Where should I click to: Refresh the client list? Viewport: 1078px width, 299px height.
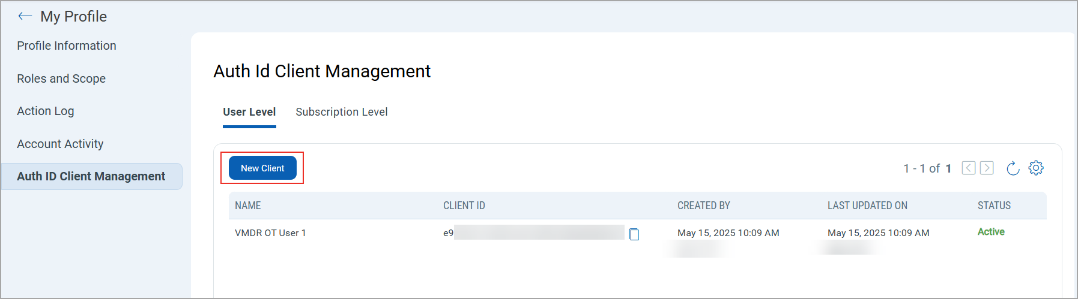pos(1013,168)
